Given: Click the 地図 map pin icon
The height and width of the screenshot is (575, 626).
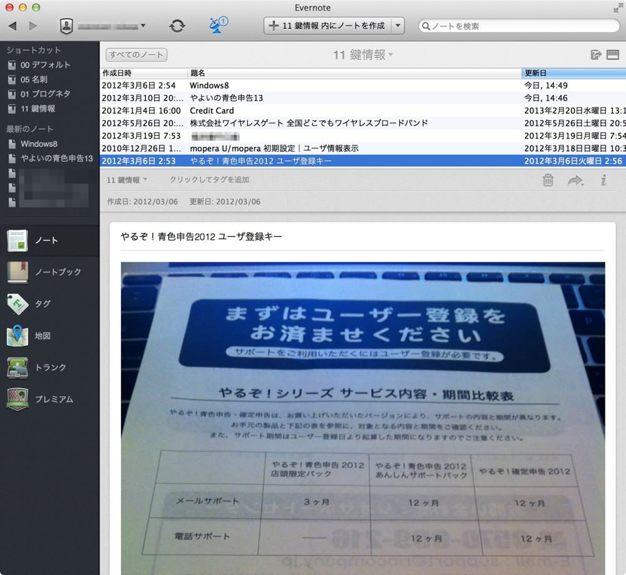Looking at the screenshot, I should coord(17,335).
